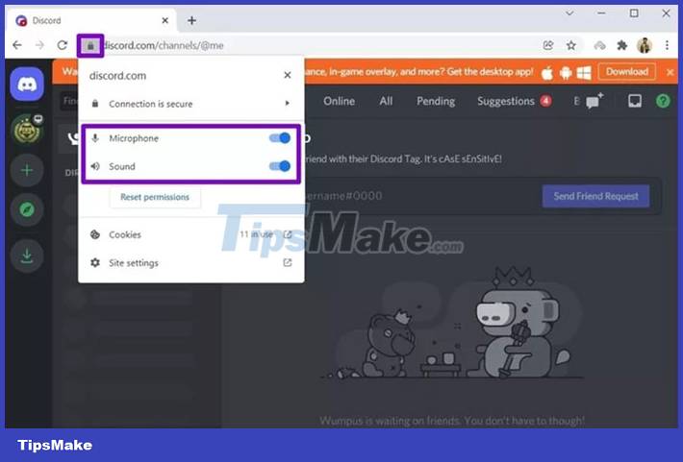Click Send Friend Request button
This screenshot has width=683, height=462.
tap(595, 196)
